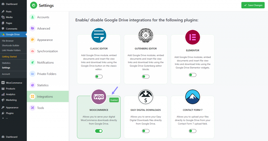Open Link Private Folders submenu link
This screenshot has height=141, width=268.
click(11, 50)
